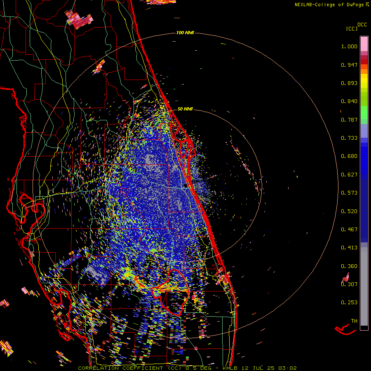Click the "0.413" scale value
Screen dimensions: 371x371
[349, 248]
